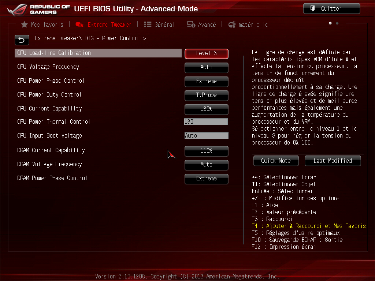Click the Version 2.10.1208 copyright text

tap(187, 277)
